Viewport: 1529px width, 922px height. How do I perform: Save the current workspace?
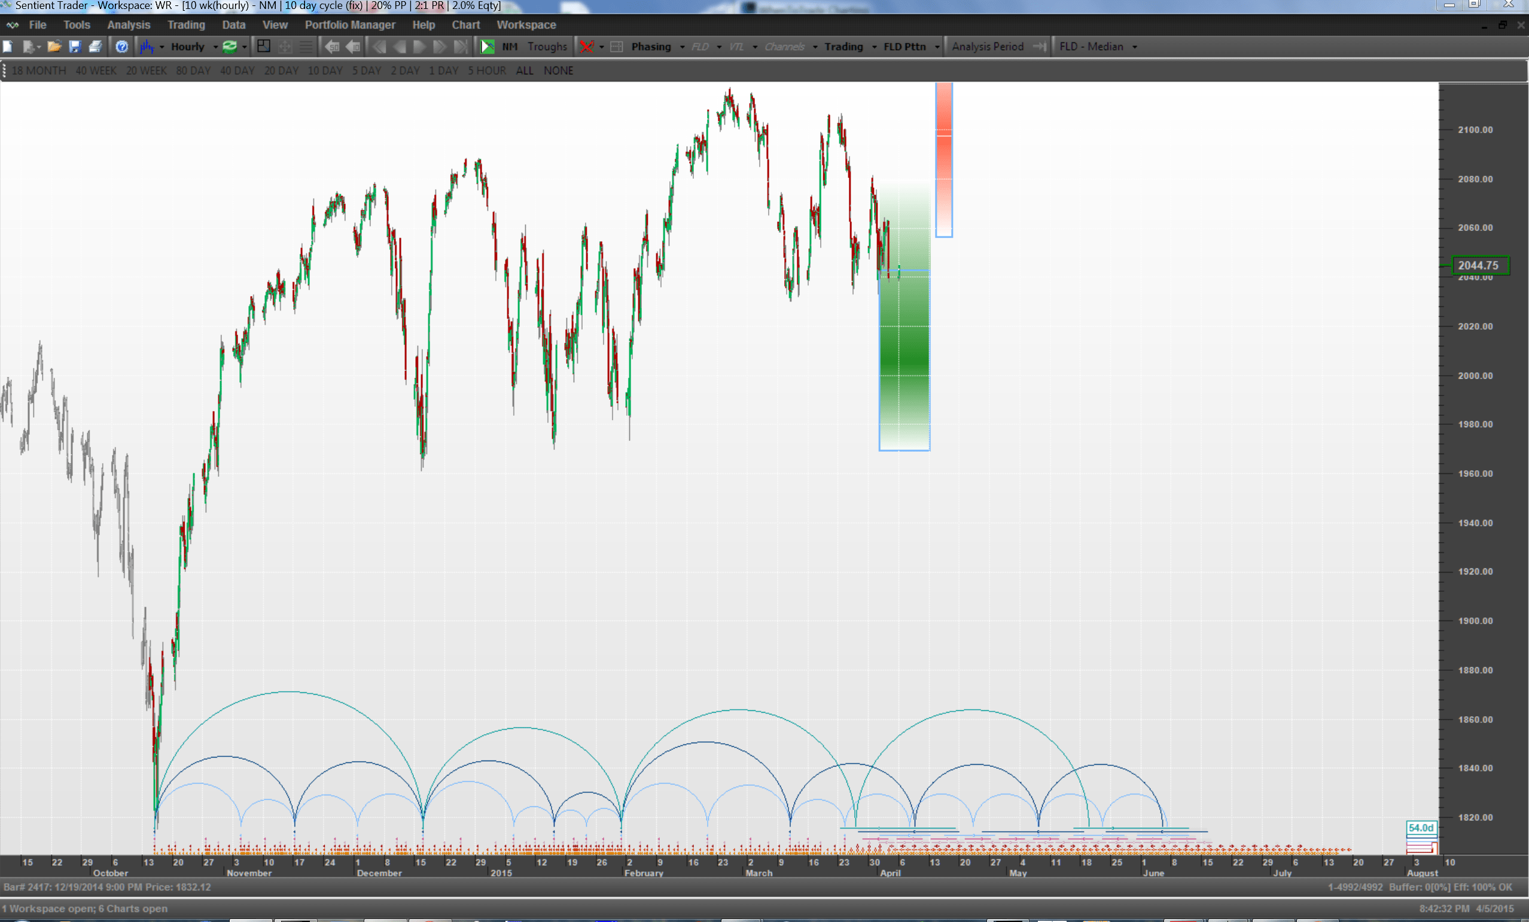pyautogui.click(x=75, y=47)
